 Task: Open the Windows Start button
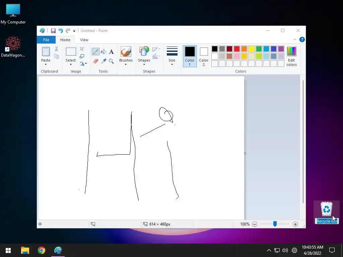[x=8, y=250]
